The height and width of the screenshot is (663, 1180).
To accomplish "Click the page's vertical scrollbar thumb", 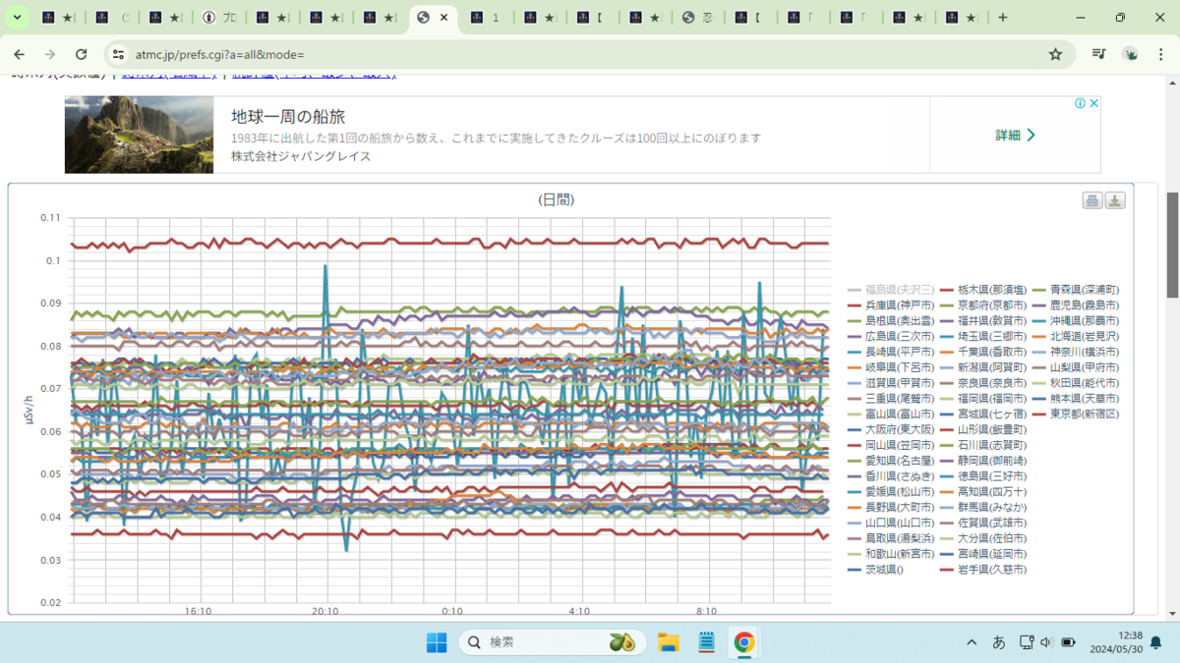I will click(1172, 244).
